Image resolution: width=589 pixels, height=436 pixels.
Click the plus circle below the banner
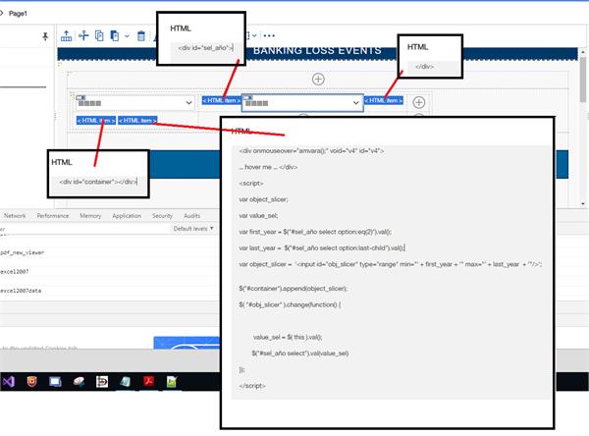(x=318, y=79)
